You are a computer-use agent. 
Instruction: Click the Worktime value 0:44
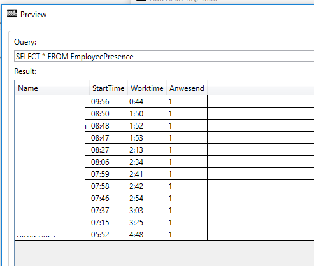[x=136, y=102]
